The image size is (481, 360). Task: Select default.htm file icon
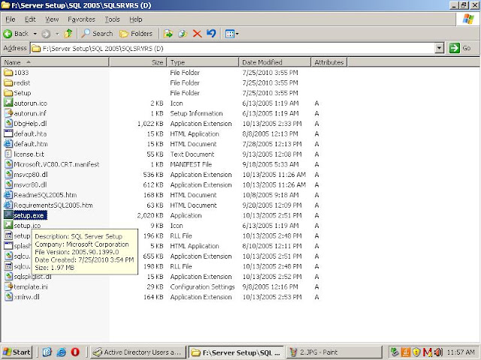point(8,144)
